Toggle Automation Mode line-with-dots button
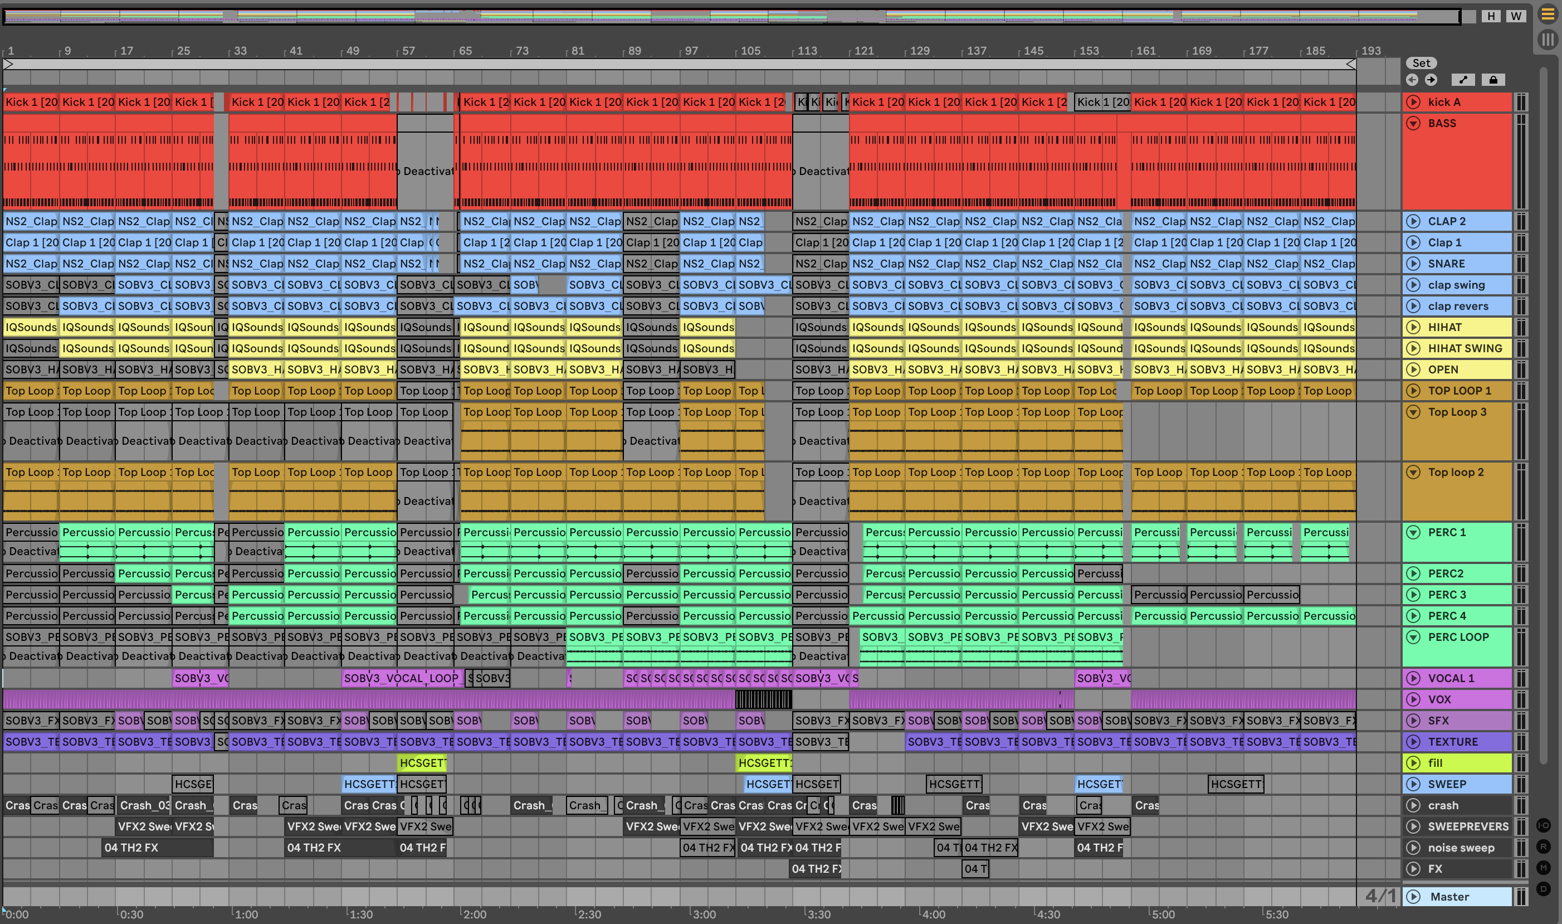The height and width of the screenshot is (924, 1562). point(1463,80)
